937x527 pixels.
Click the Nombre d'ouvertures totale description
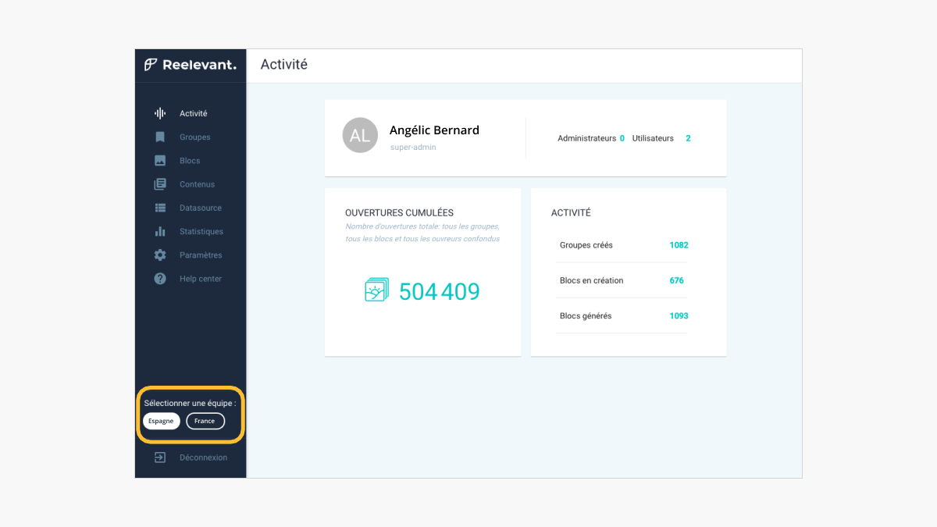point(422,233)
